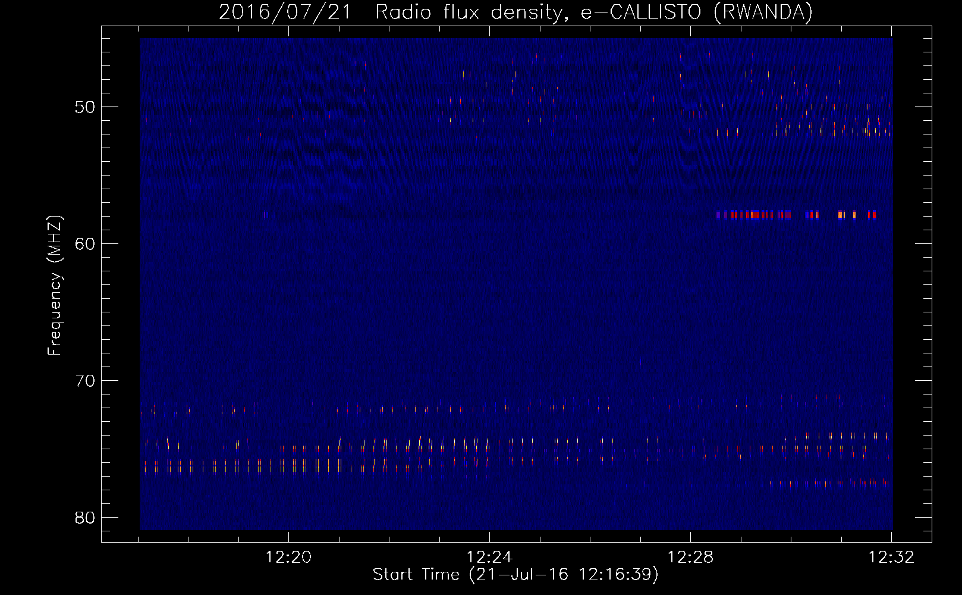962x595 pixels.
Task: Click the 70 frequency tick label
Action: [x=85, y=381]
